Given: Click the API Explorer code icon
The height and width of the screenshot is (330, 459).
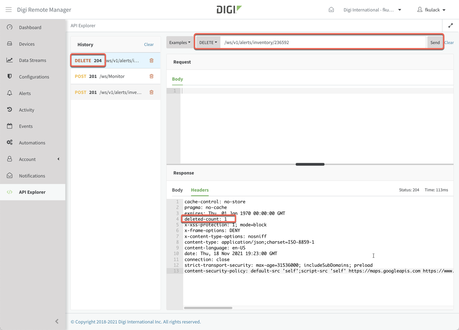Looking at the screenshot, I should click(10, 192).
